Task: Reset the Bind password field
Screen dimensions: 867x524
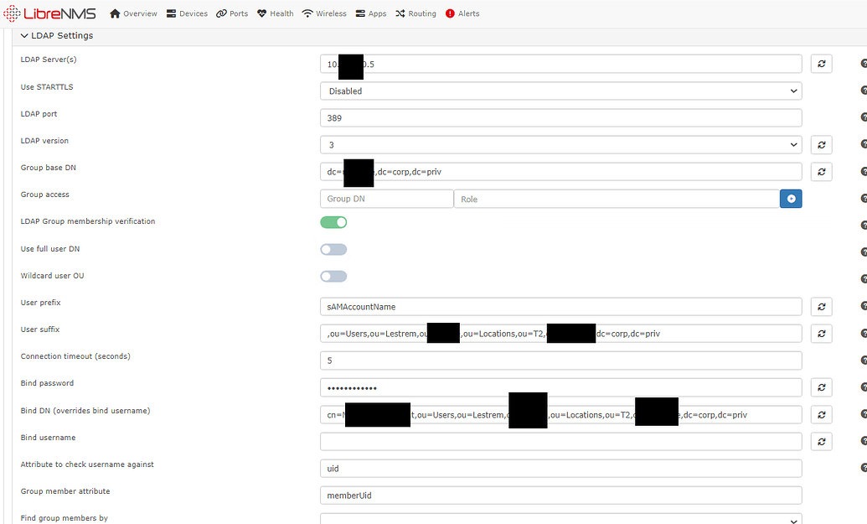Action: point(821,387)
